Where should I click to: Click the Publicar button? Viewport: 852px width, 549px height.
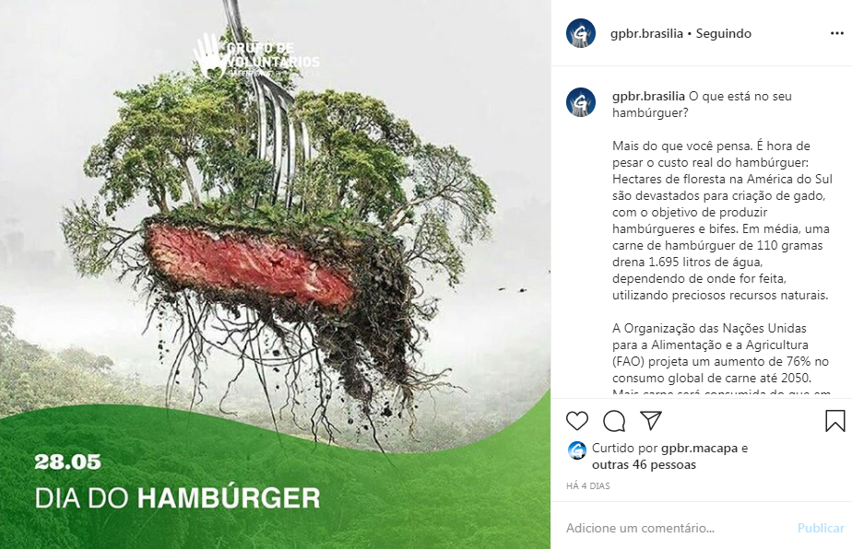[x=821, y=528]
